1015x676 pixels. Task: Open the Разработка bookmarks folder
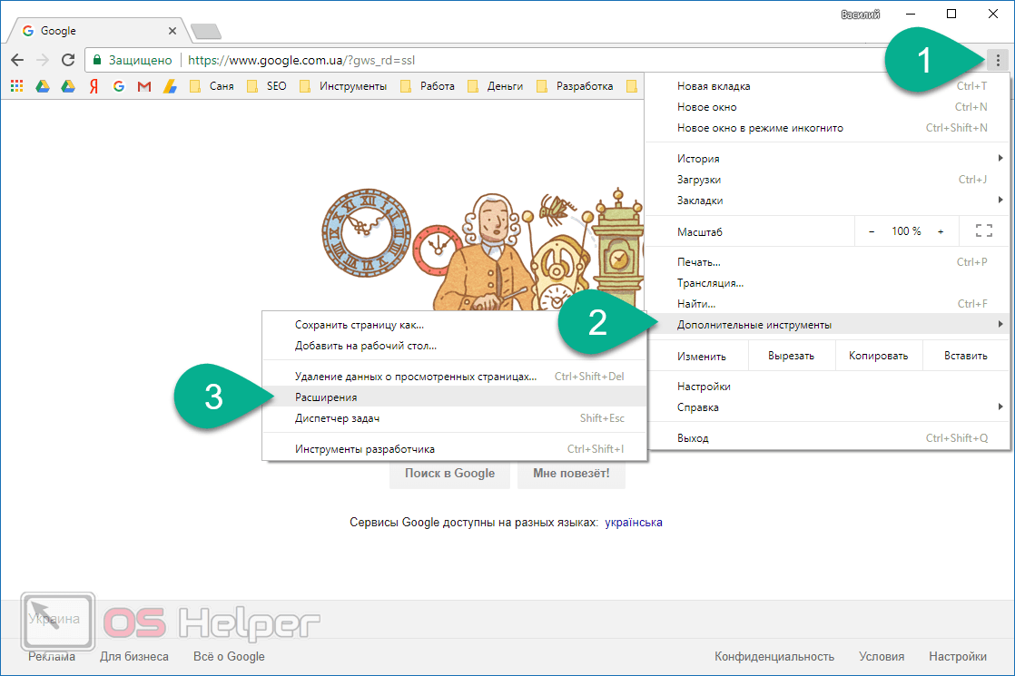[575, 86]
